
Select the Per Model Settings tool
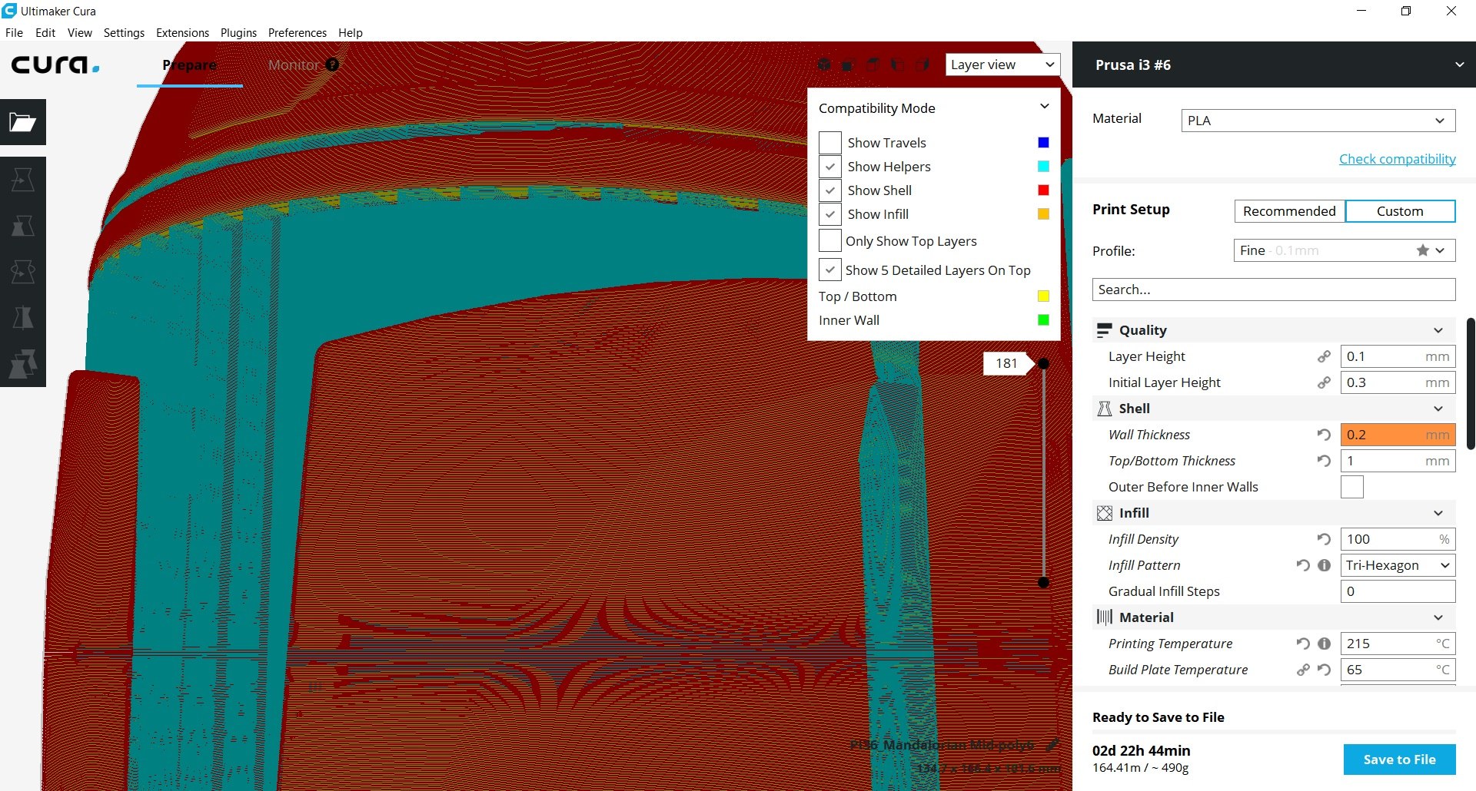(x=23, y=364)
